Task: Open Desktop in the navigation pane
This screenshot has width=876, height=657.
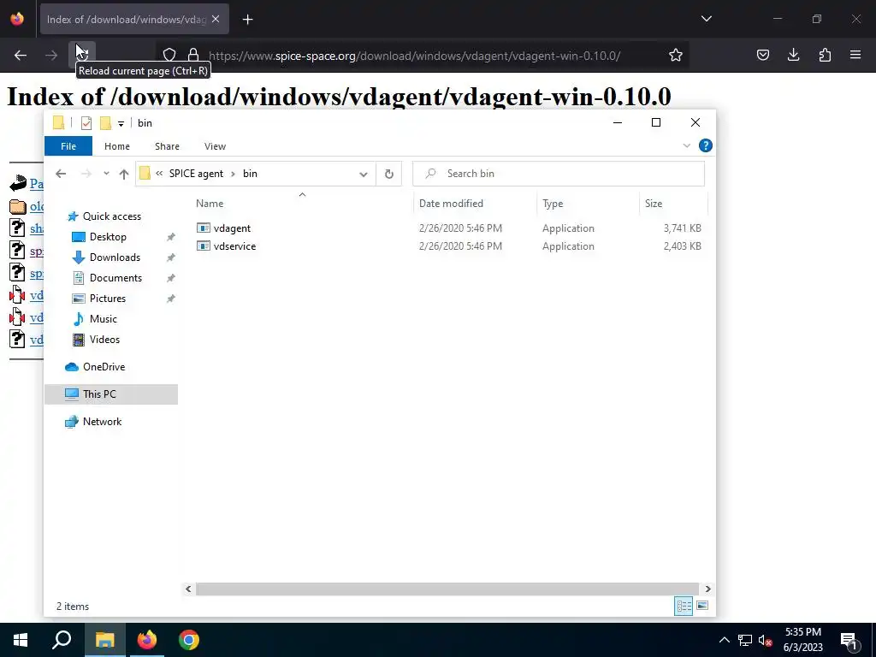Action: coord(107,237)
